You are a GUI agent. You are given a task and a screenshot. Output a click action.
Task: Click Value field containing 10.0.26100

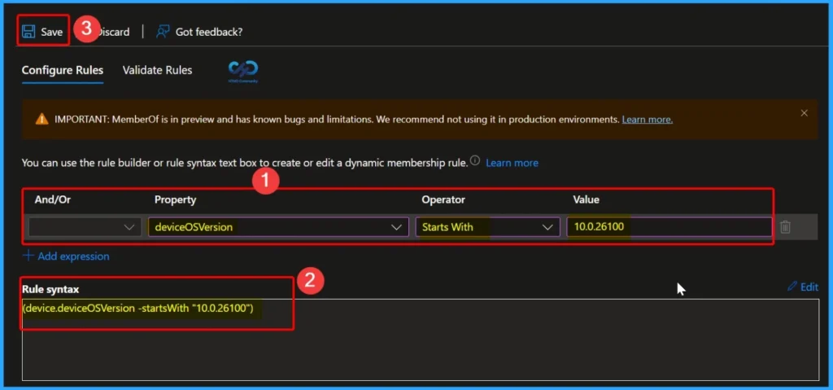point(669,227)
